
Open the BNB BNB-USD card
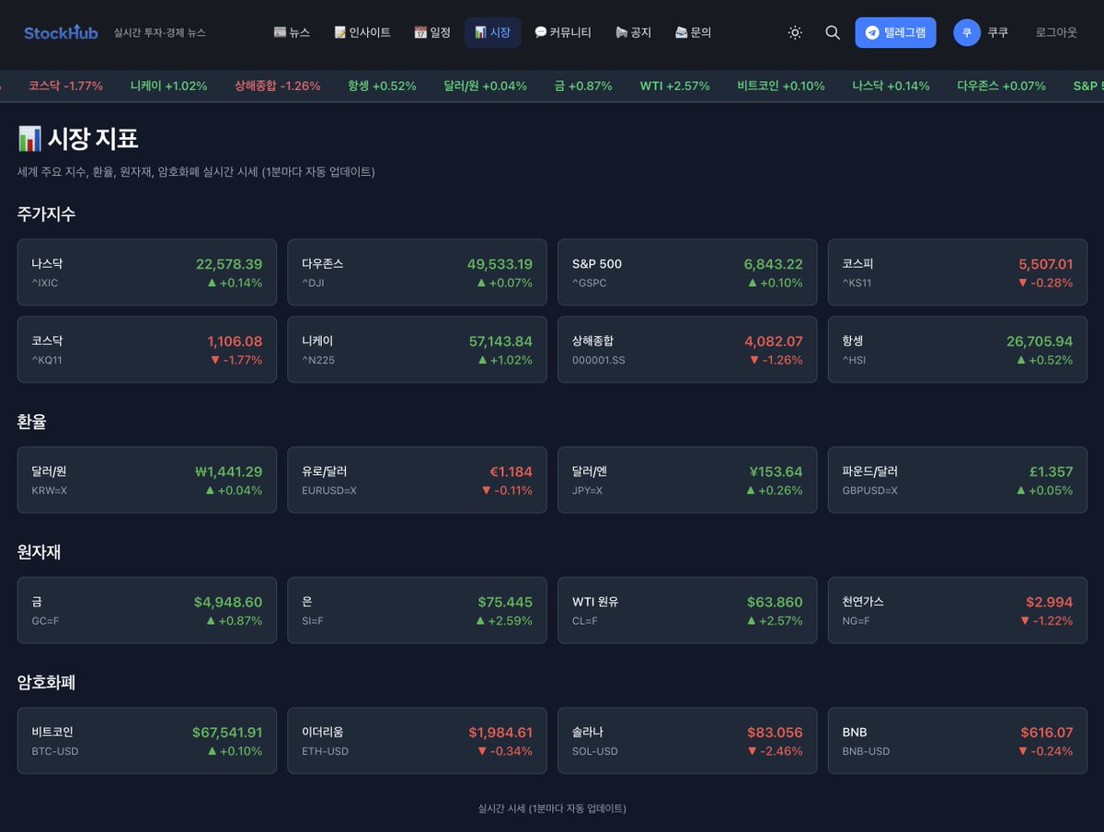[x=958, y=741]
